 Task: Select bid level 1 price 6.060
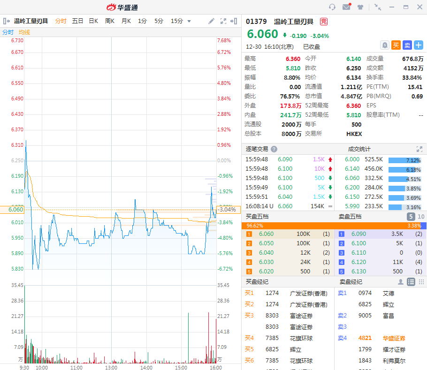tap(266, 234)
